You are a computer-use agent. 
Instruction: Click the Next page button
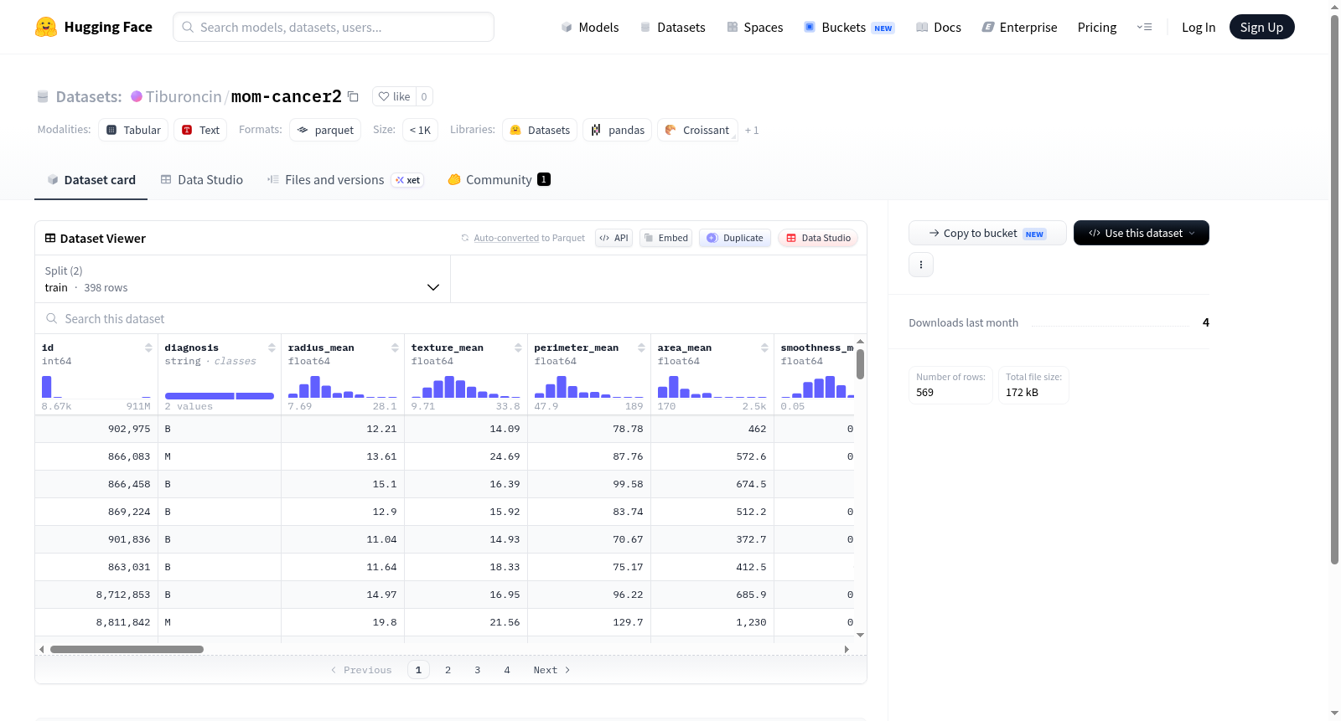[551, 670]
